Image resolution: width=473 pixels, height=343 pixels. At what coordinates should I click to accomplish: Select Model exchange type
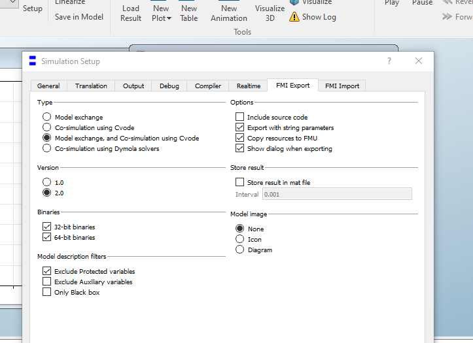pyautogui.click(x=46, y=117)
